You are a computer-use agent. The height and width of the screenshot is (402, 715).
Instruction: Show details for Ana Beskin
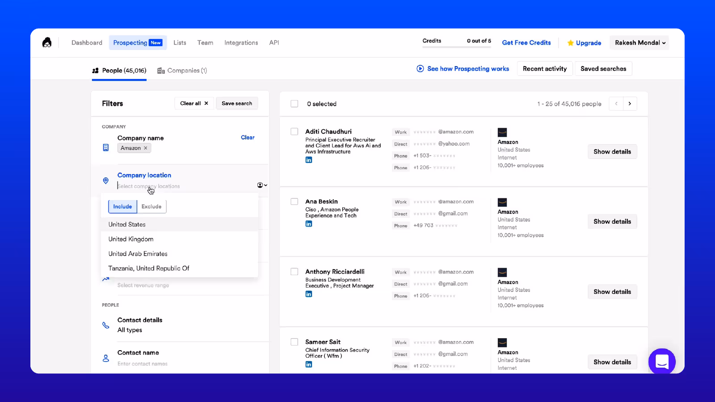[x=612, y=222]
